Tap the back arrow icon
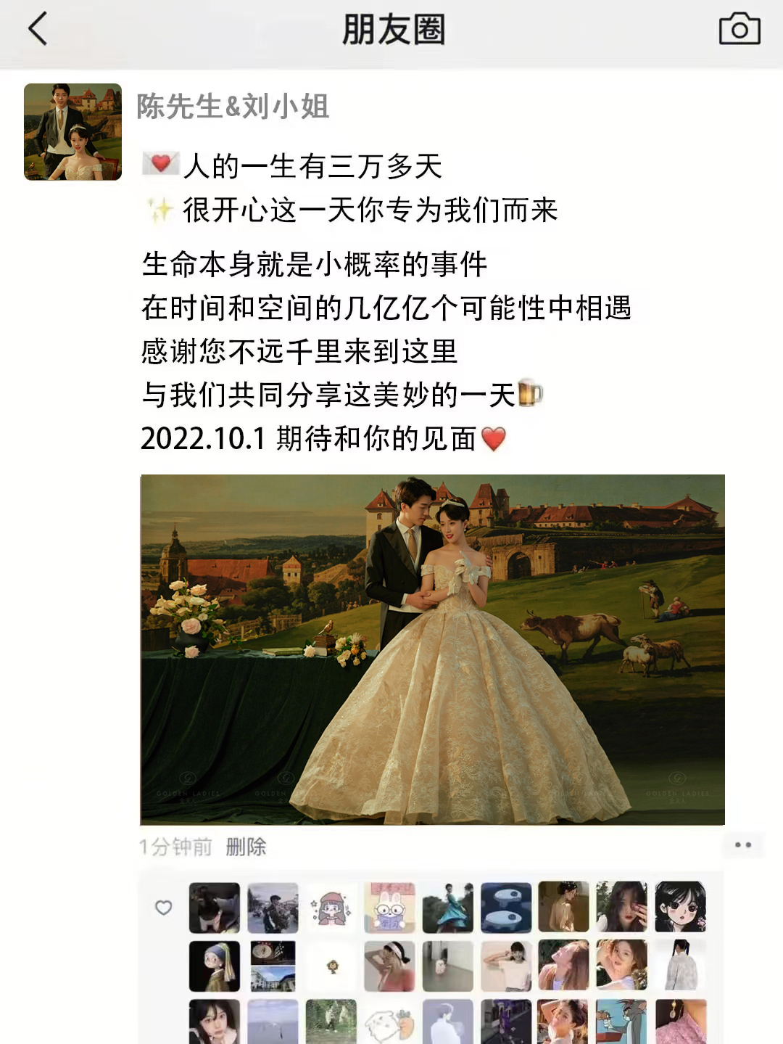783x1044 pixels. point(38,29)
